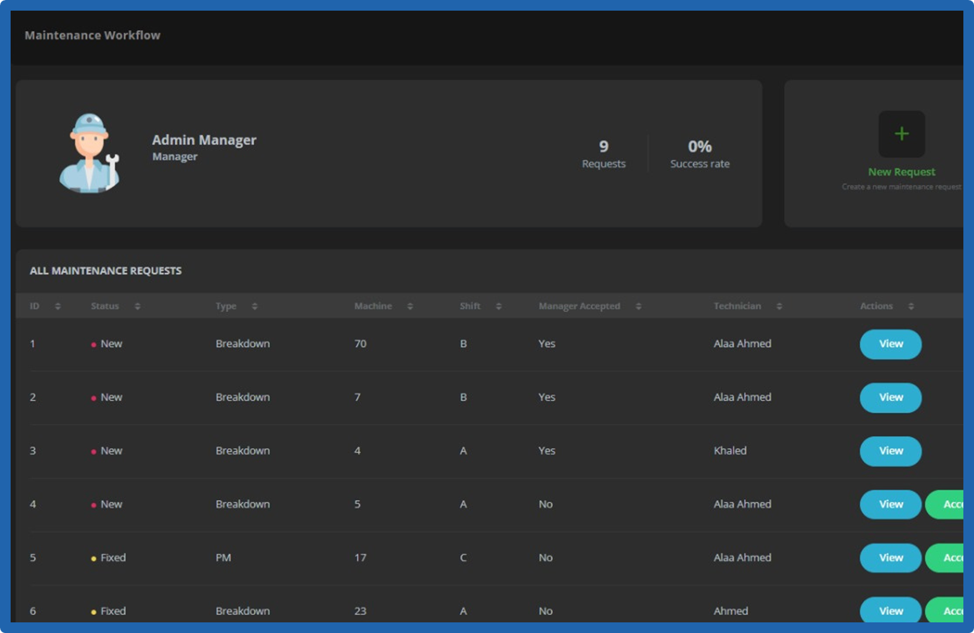Open View for Khaled's request 3

coord(890,451)
